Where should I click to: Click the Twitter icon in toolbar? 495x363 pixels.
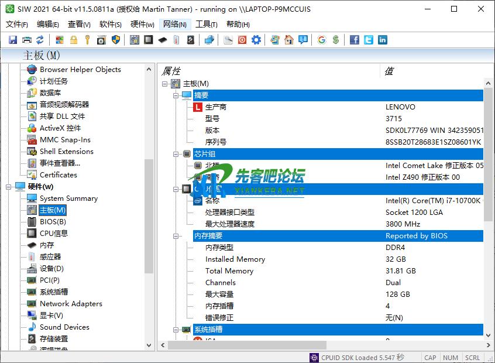pyautogui.click(x=368, y=40)
